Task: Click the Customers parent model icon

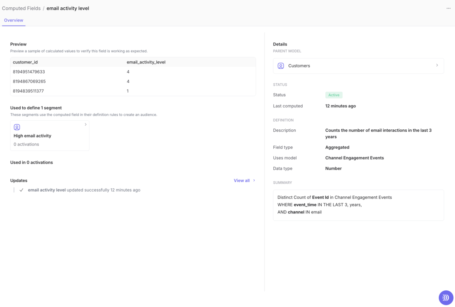Action: click(x=281, y=66)
